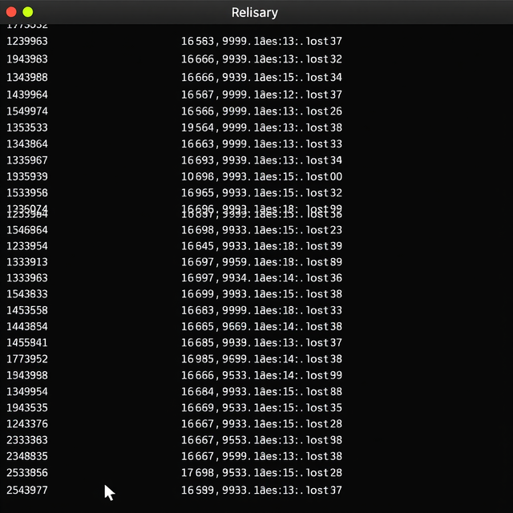The image size is (513, 513).
Task: Select the number 1443854
Action: [27, 326]
